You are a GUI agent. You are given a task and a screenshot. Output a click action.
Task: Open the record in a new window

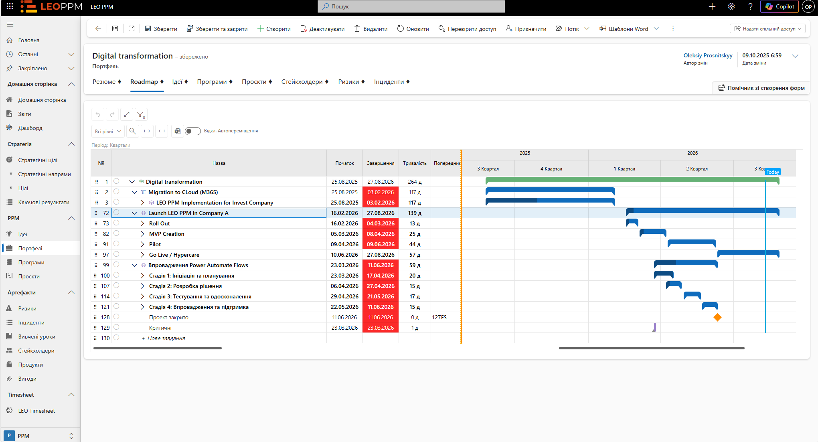[132, 29]
